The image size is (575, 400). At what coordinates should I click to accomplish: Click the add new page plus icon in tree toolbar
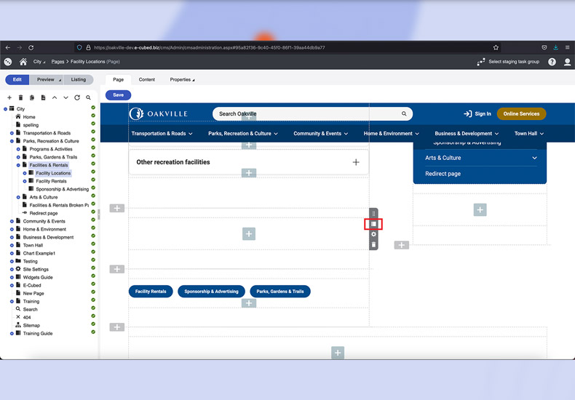coord(9,97)
